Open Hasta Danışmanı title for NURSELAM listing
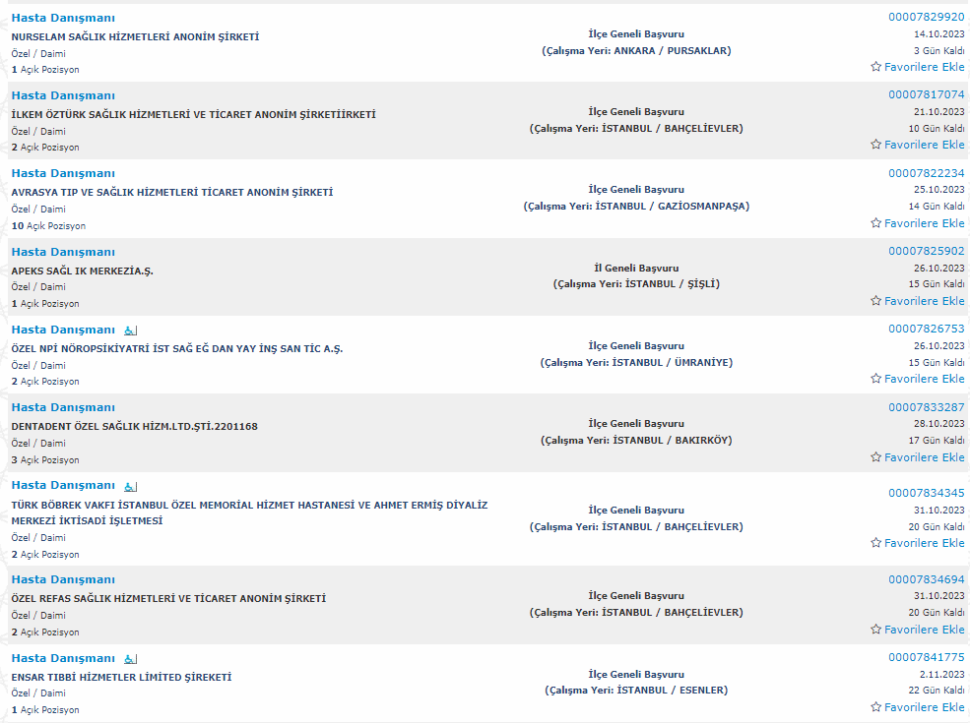The height and width of the screenshot is (723, 970). point(63,19)
